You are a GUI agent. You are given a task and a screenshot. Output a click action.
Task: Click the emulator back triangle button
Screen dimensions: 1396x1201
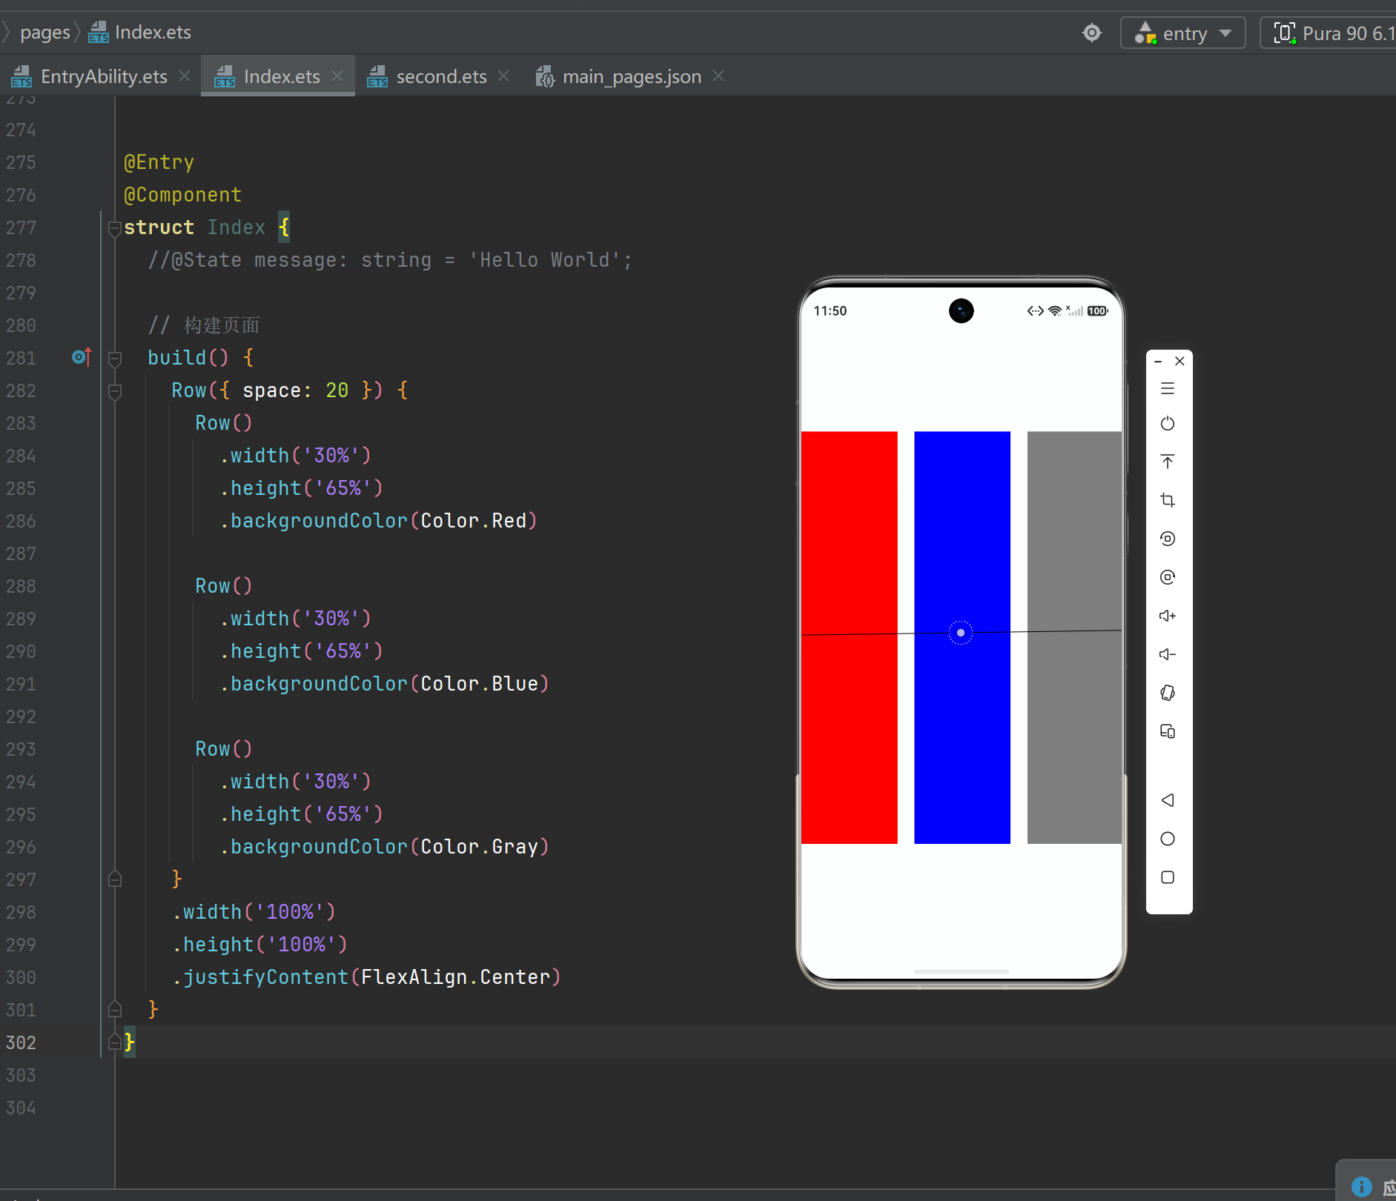coord(1168,800)
